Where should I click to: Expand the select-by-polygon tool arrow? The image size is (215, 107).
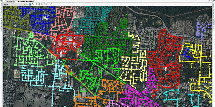pyautogui.click(x=35, y=5)
